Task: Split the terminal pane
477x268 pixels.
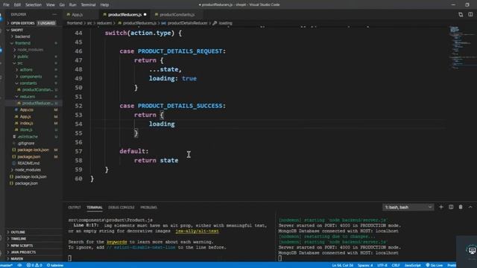Action: click(451, 207)
